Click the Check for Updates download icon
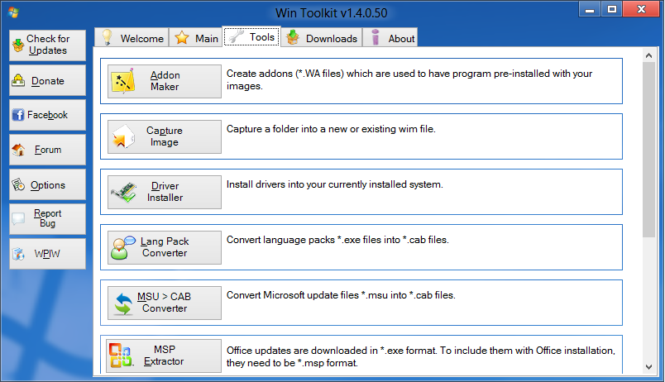 18,45
